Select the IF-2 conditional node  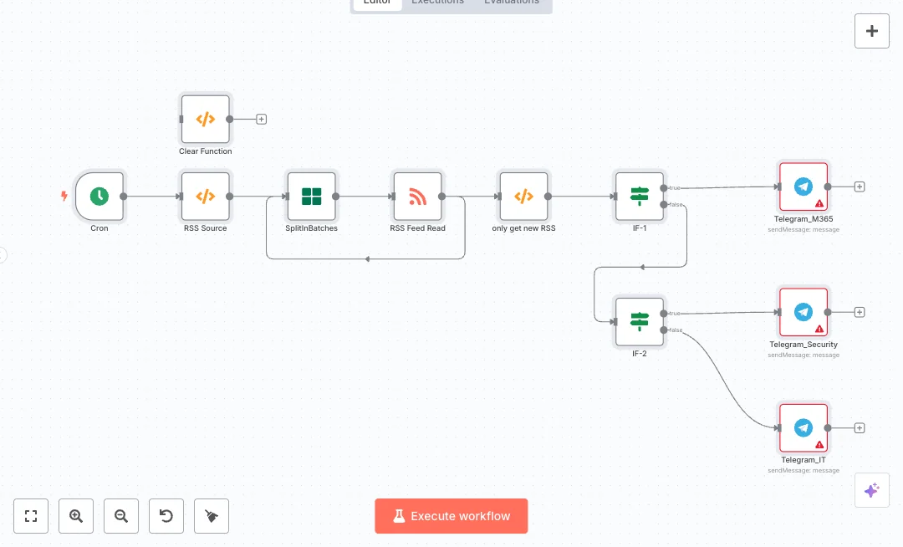(x=640, y=321)
